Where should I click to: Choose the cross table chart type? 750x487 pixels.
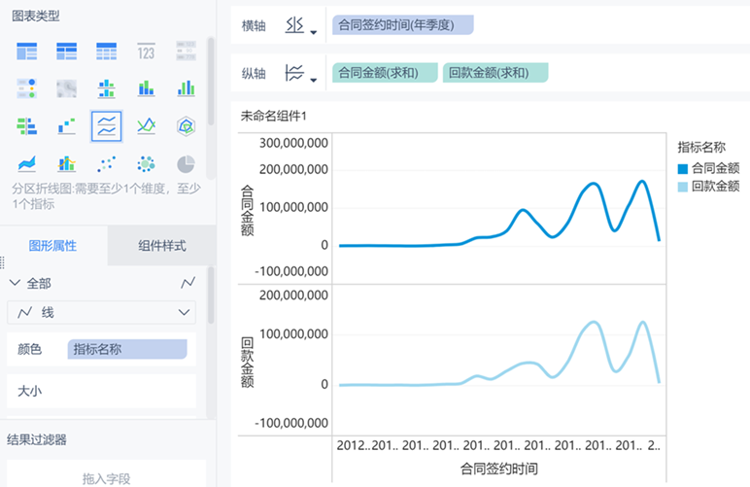66,51
